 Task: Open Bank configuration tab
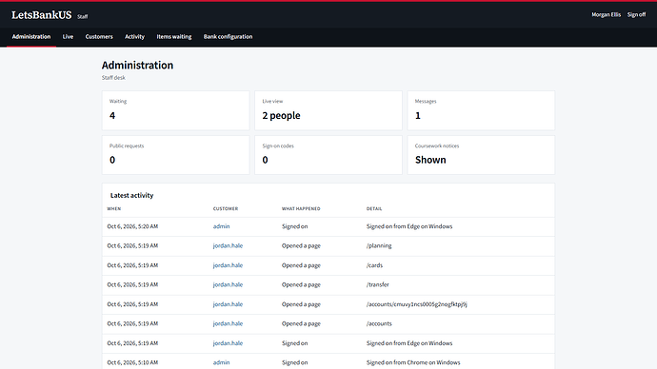(x=228, y=37)
